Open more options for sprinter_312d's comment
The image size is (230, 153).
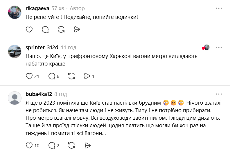pyautogui.click(x=219, y=47)
